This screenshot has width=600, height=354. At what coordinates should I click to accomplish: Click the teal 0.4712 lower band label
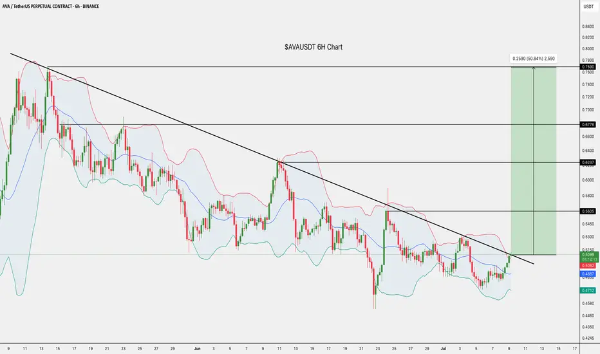pyautogui.click(x=588, y=291)
